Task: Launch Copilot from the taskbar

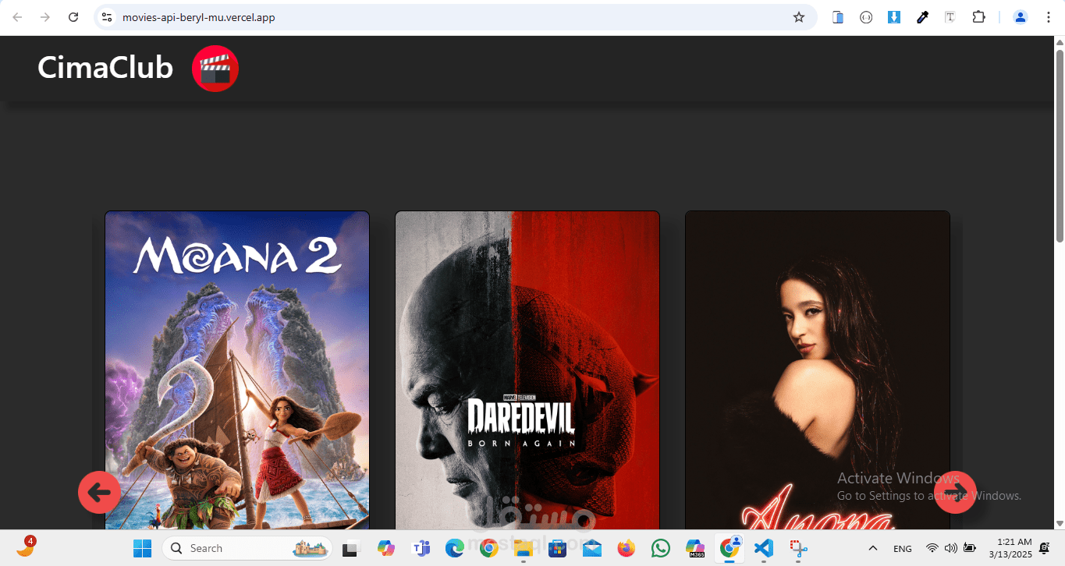Action: (385, 549)
